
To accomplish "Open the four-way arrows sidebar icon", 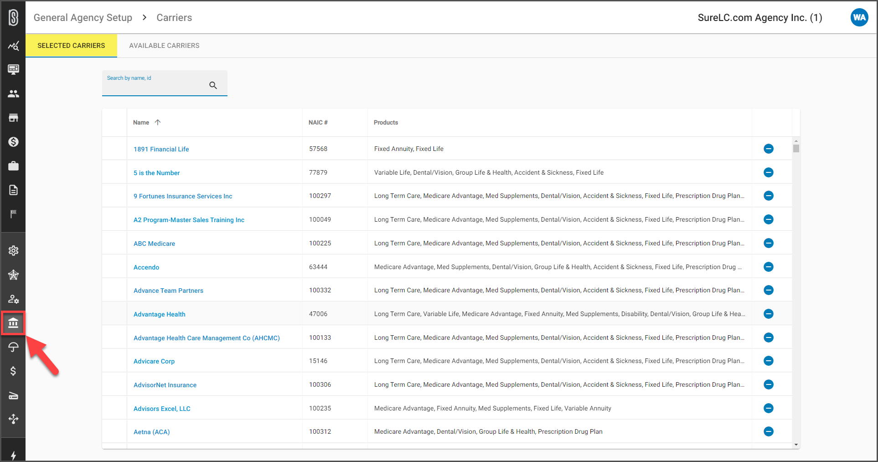I will click(14, 419).
